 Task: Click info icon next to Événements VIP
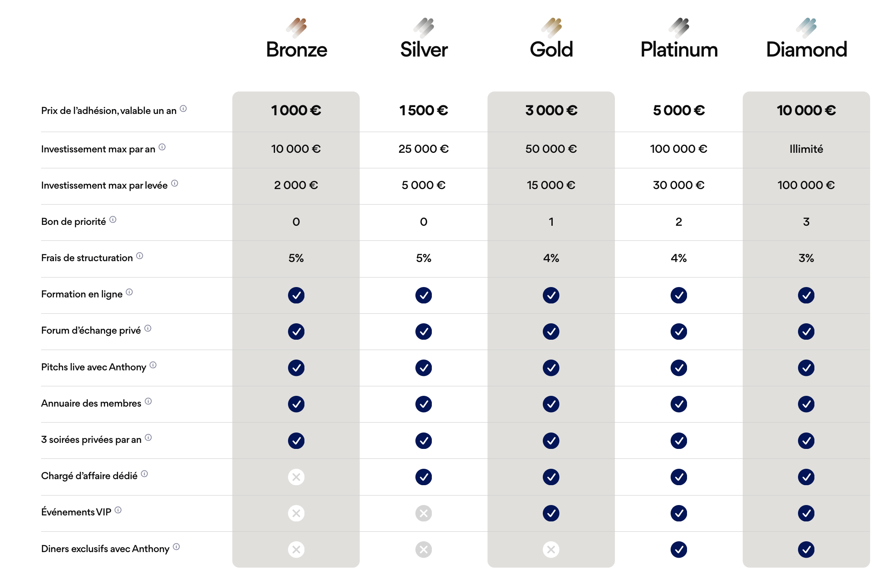click(118, 510)
